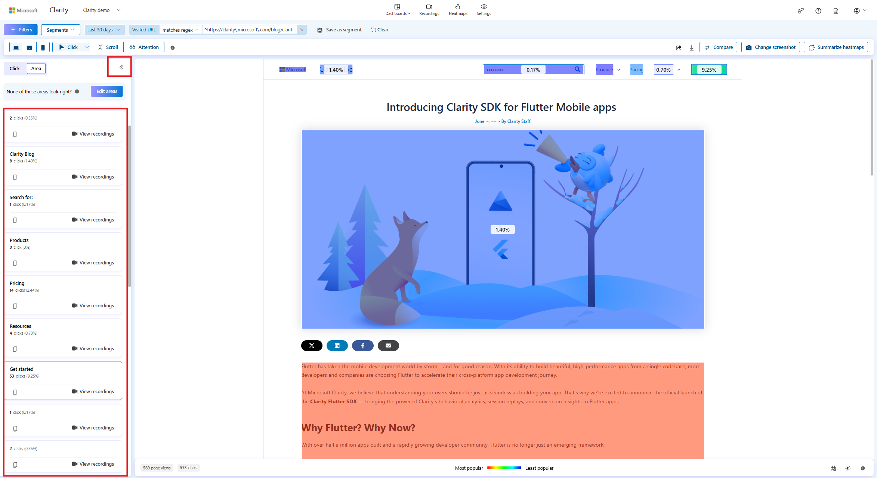Image resolution: width=877 pixels, height=478 pixels.
Task: Select tablet device view icon
Action: pos(30,47)
